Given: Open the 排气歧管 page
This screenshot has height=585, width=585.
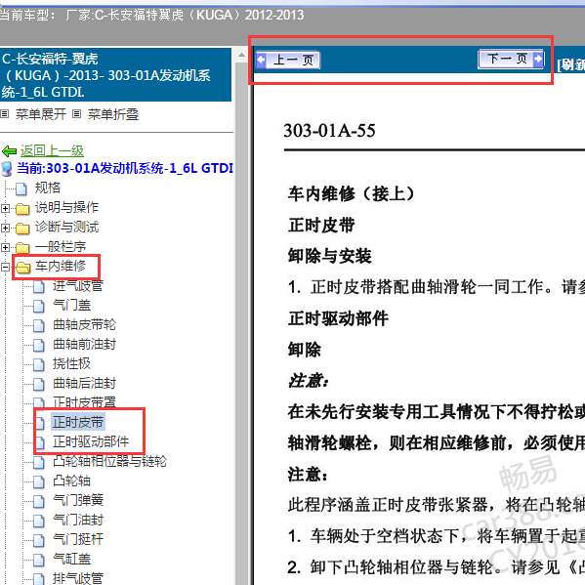Looking at the screenshot, I should pos(77,578).
